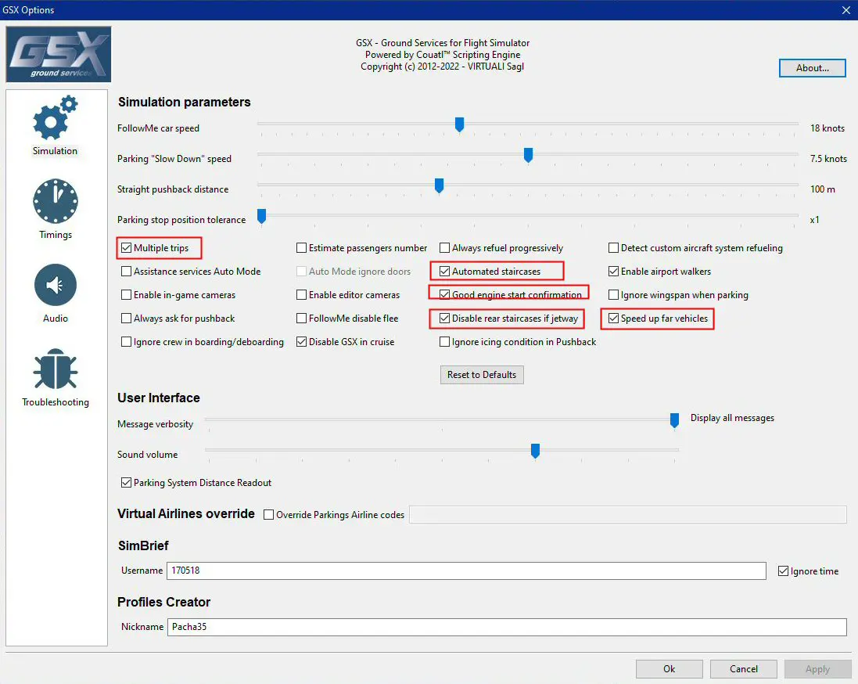Open the Troubleshooting bug icon

[x=56, y=369]
